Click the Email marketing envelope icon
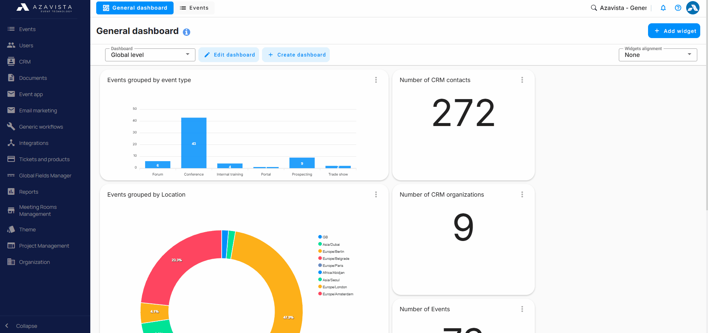 11,110
